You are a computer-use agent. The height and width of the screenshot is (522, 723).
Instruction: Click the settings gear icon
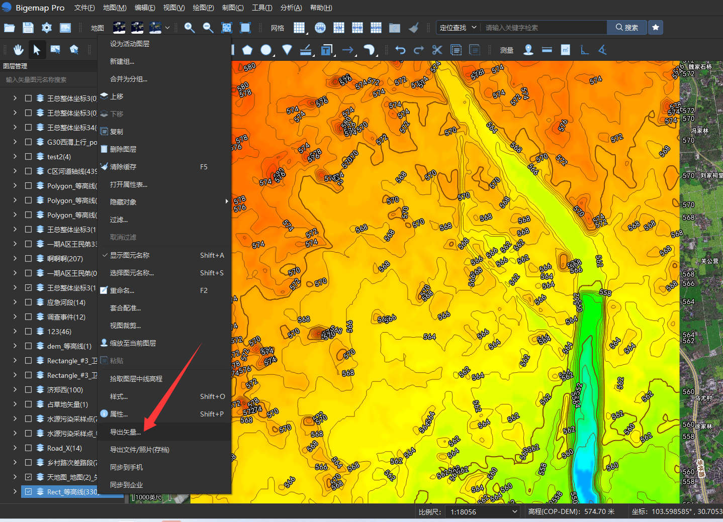pyautogui.click(x=47, y=28)
